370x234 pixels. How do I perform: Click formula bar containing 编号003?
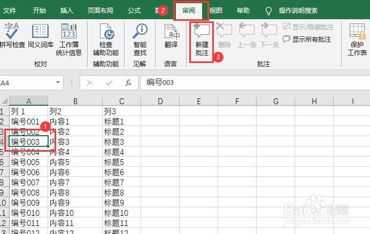click(256, 83)
